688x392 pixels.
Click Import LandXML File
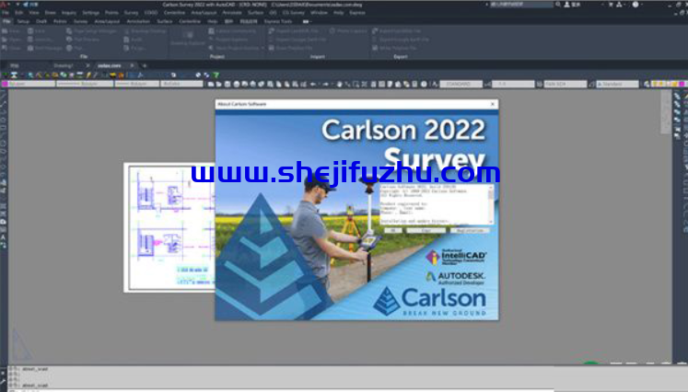pos(294,31)
